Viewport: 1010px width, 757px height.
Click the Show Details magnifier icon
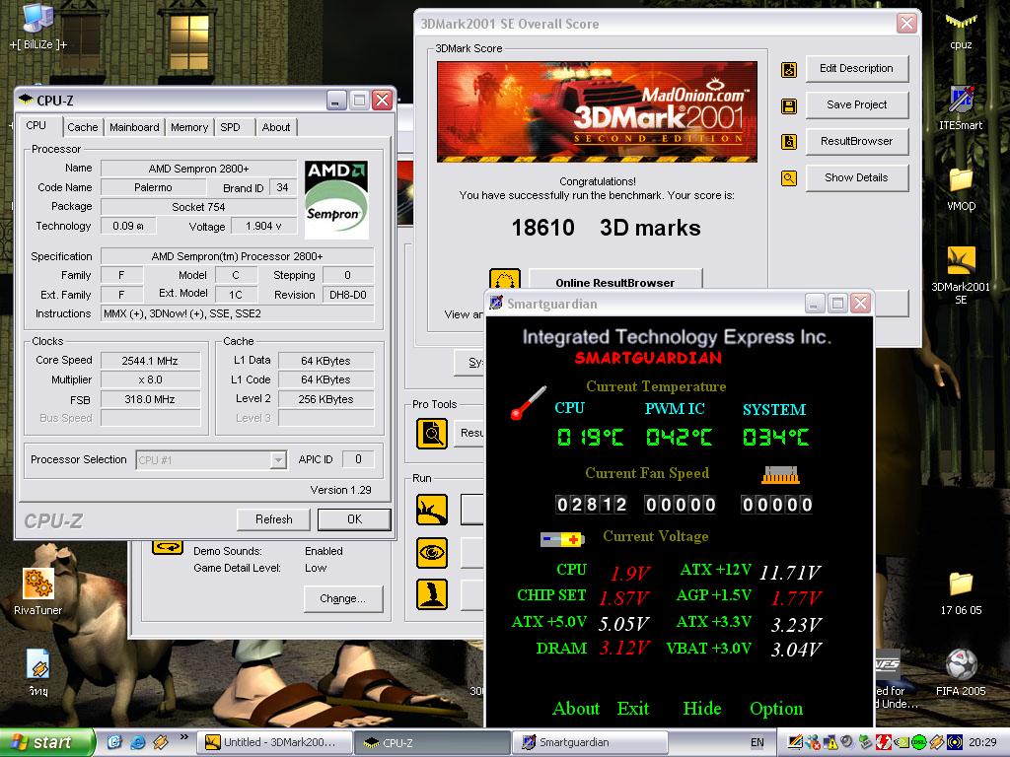[789, 178]
